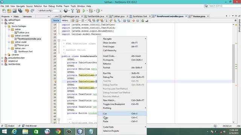Open File Explorer from the taskbar
Image resolution: width=241 pixels, height=135 pixels.
pos(25,132)
